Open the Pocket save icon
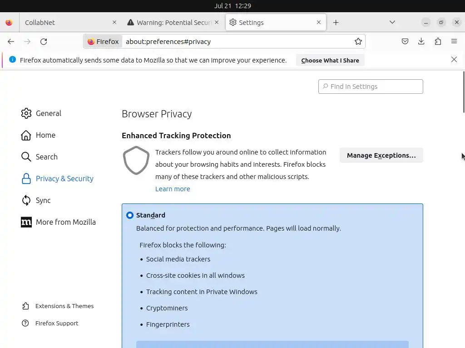This screenshot has width=465, height=348. 405,42
